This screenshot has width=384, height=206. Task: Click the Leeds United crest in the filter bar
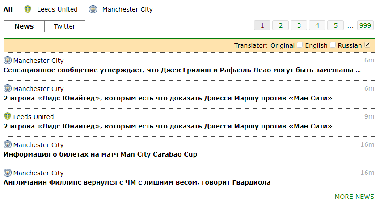click(x=28, y=9)
